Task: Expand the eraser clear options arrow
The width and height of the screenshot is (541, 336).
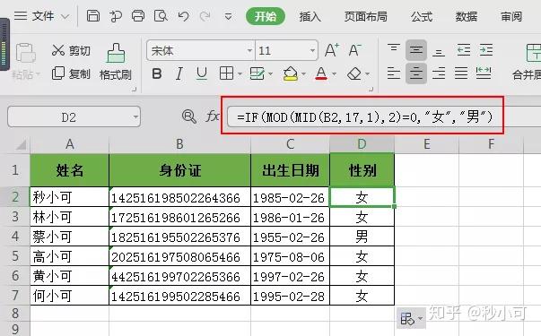Action: pyautogui.click(x=367, y=73)
